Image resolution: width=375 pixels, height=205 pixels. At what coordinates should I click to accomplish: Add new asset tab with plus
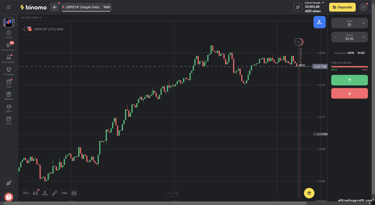click(x=54, y=7)
